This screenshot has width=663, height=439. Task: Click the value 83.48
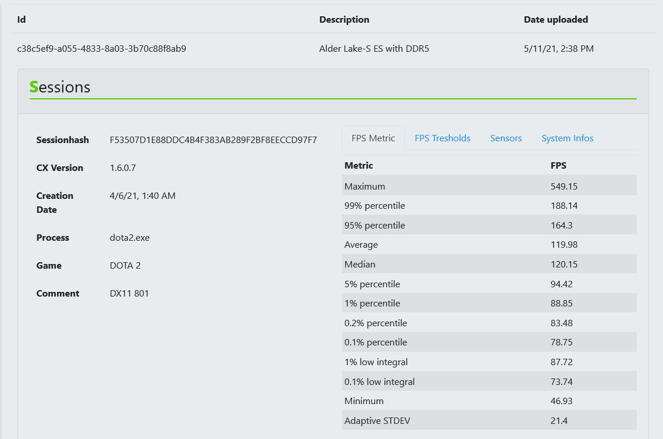pyautogui.click(x=561, y=323)
